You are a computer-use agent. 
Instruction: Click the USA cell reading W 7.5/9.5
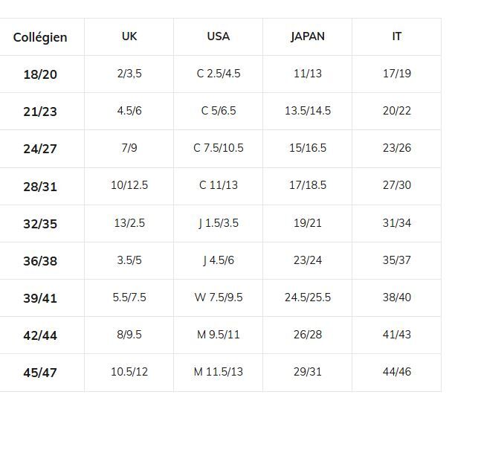(x=219, y=297)
